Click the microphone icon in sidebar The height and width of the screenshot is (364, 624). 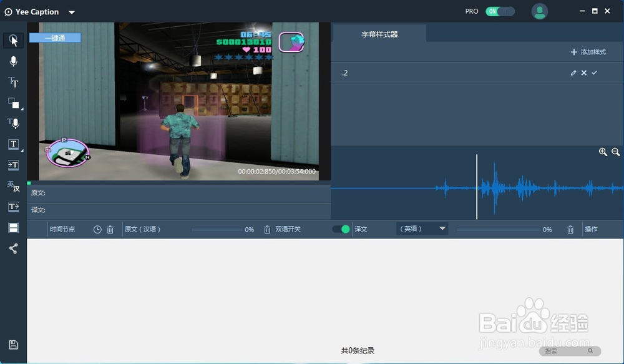coord(14,61)
